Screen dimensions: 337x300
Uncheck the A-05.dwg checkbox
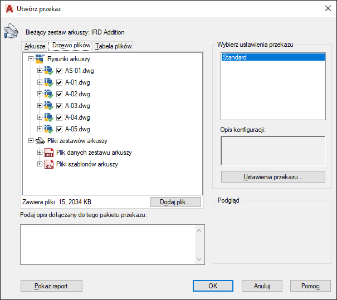(59, 129)
